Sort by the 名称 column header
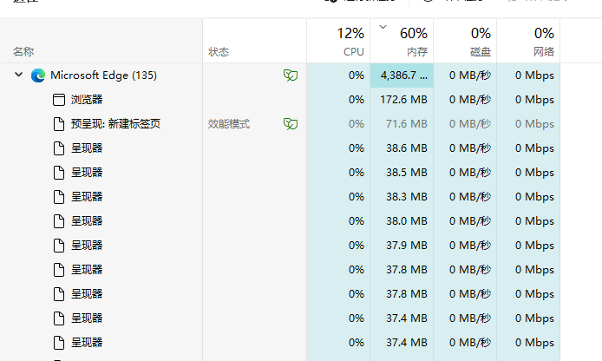The height and width of the screenshot is (361, 602). click(101, 41)
